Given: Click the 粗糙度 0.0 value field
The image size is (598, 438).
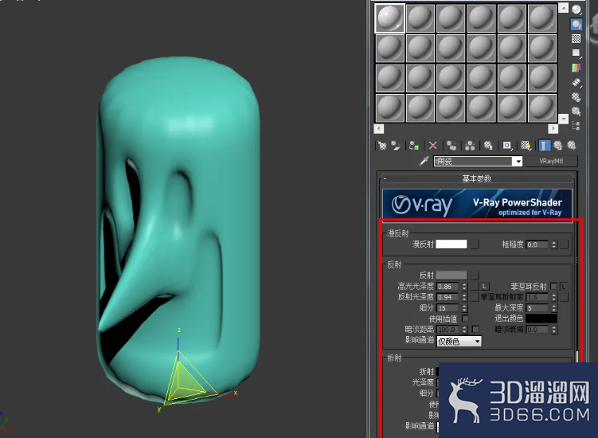Looking at the screenshot, I should tap(537, 244).
